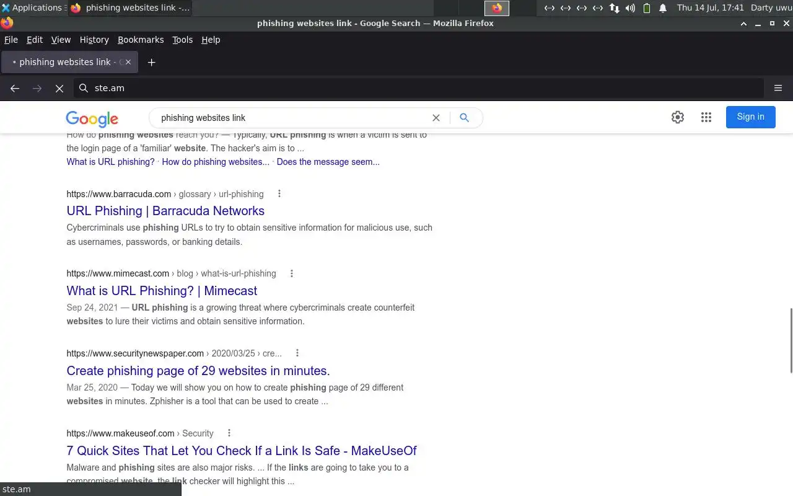Click the address bar showing ste.am

point(418,88)
